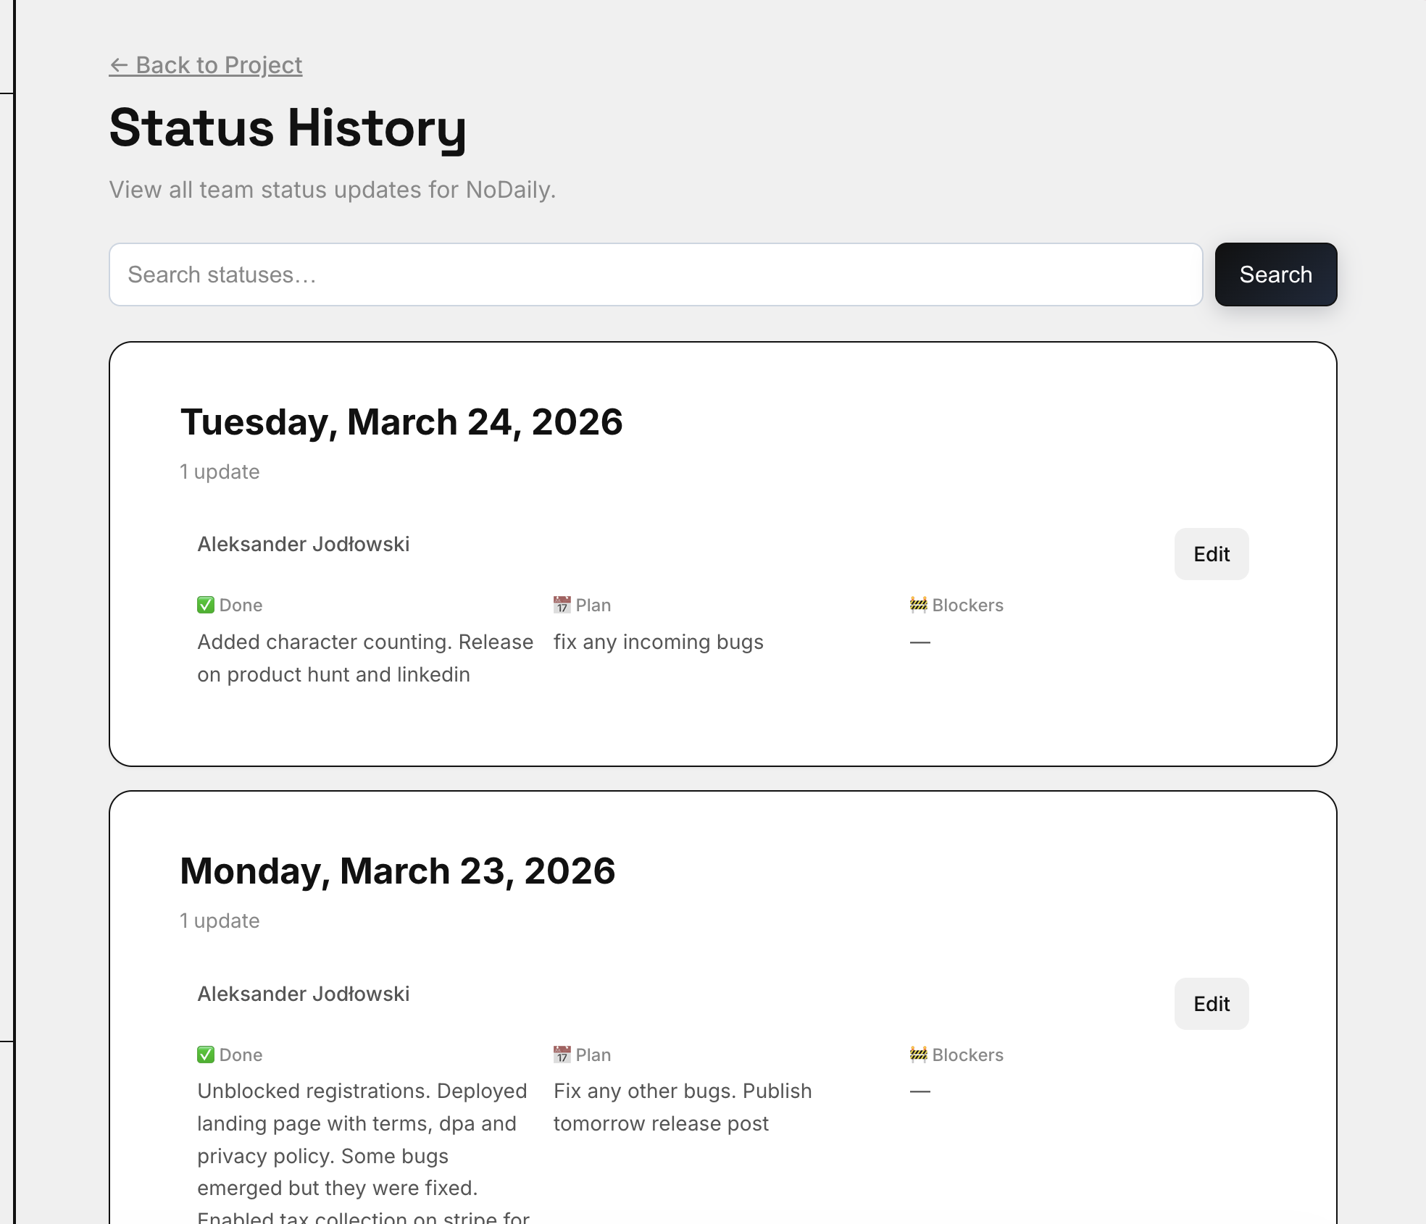Click the barrier Blockers icon for March 23

coord(918,1055)
